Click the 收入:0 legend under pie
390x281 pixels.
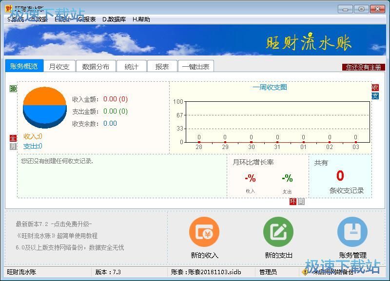pos(33,136)
